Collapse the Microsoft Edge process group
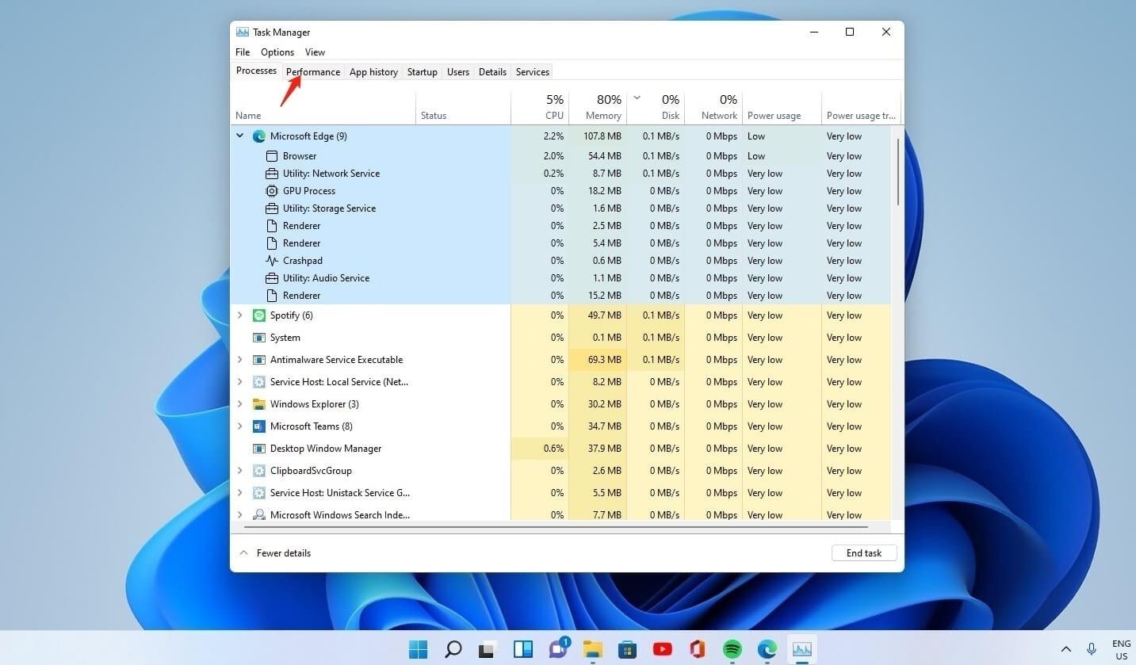This screenshot has width=1136, height=665. click(240, 136)
